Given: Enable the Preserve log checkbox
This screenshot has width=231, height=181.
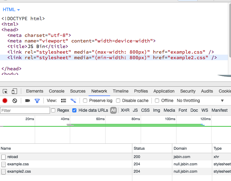Looking at the screenshot, I should 85,101.
